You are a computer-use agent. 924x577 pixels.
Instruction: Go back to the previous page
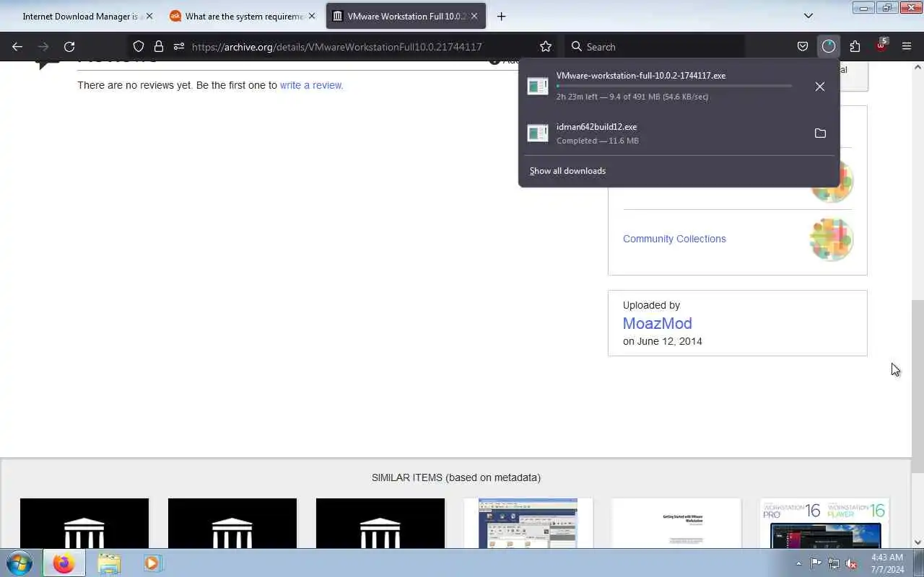[x=17, y=47]
